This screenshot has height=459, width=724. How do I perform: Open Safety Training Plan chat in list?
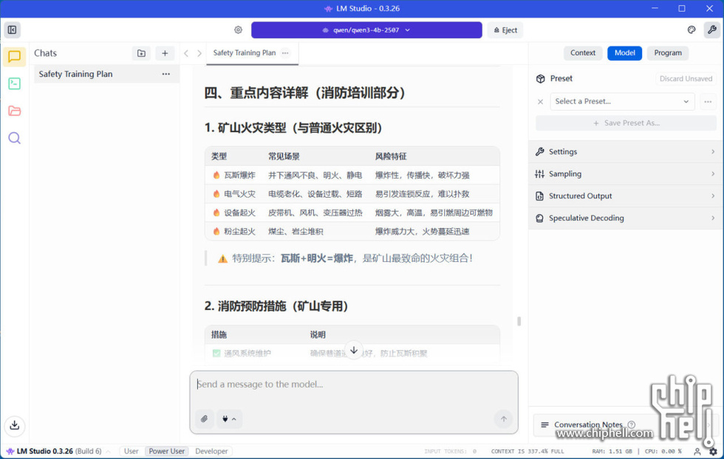click(106, 74)
